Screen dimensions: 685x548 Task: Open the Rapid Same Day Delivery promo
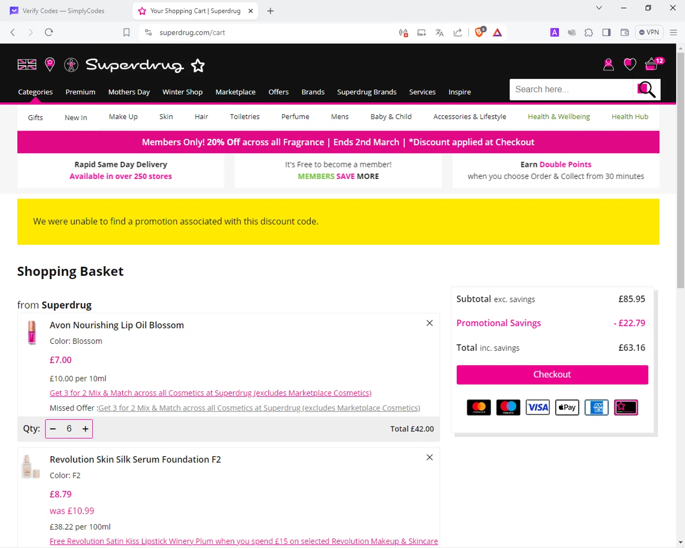click(x=121, y=170)
